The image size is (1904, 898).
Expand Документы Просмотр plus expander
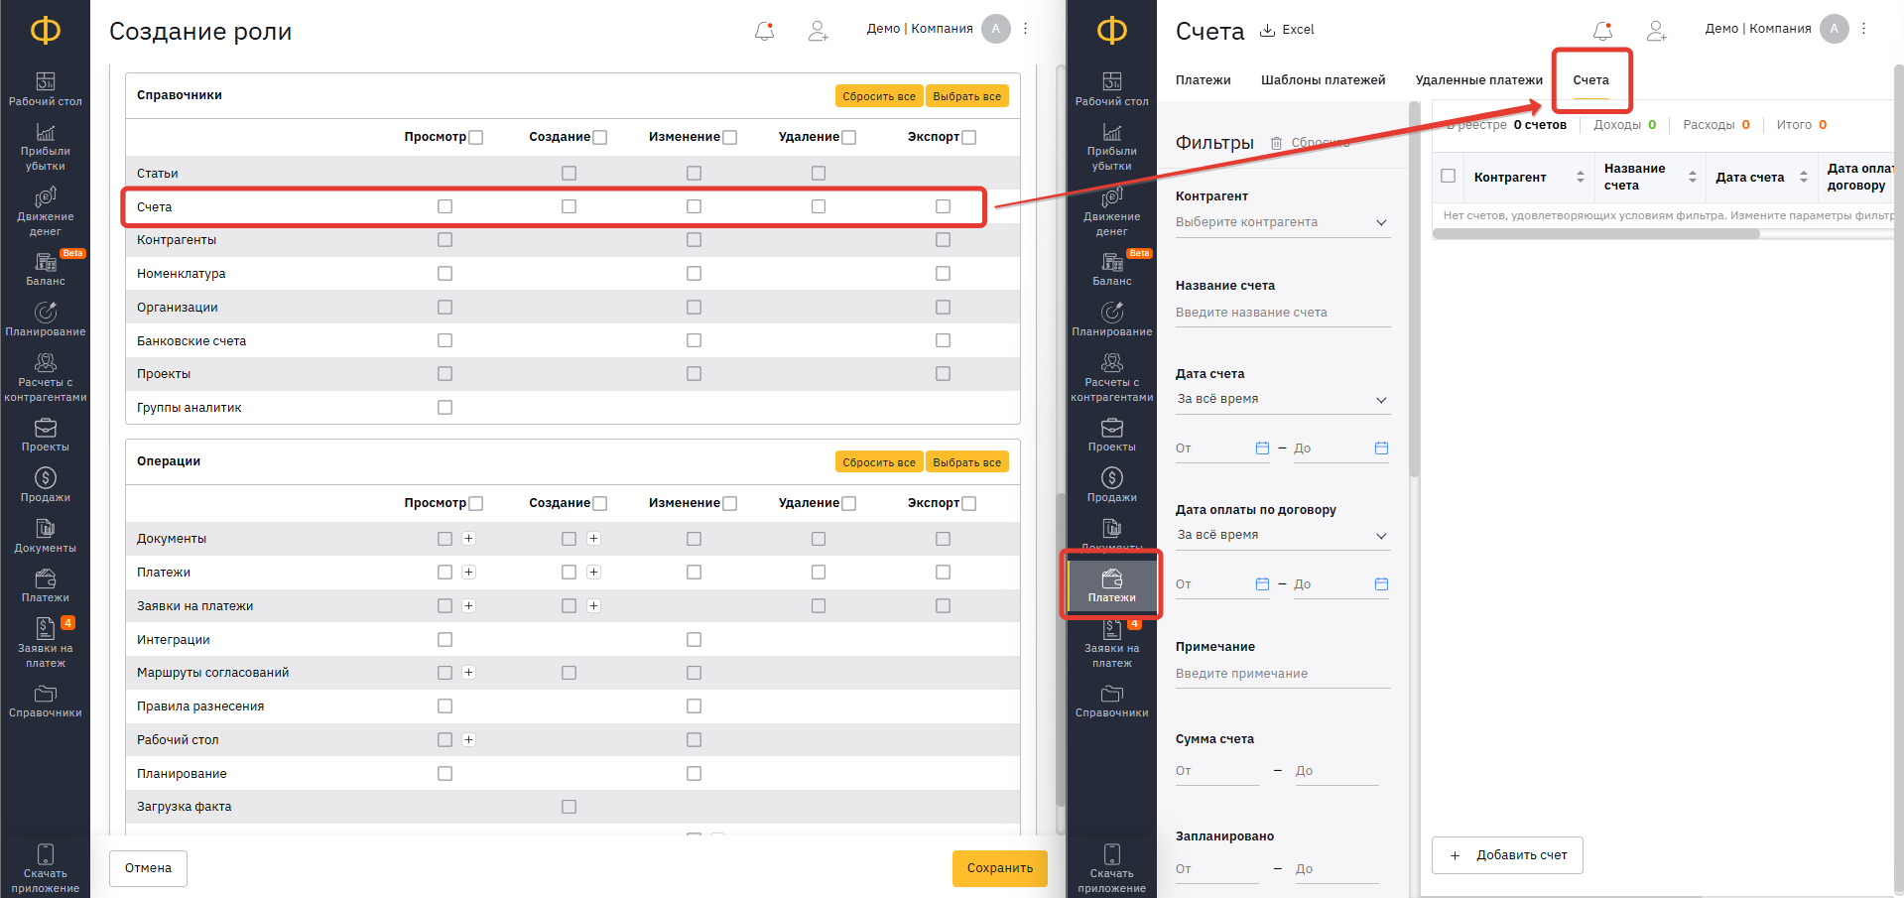469,539
